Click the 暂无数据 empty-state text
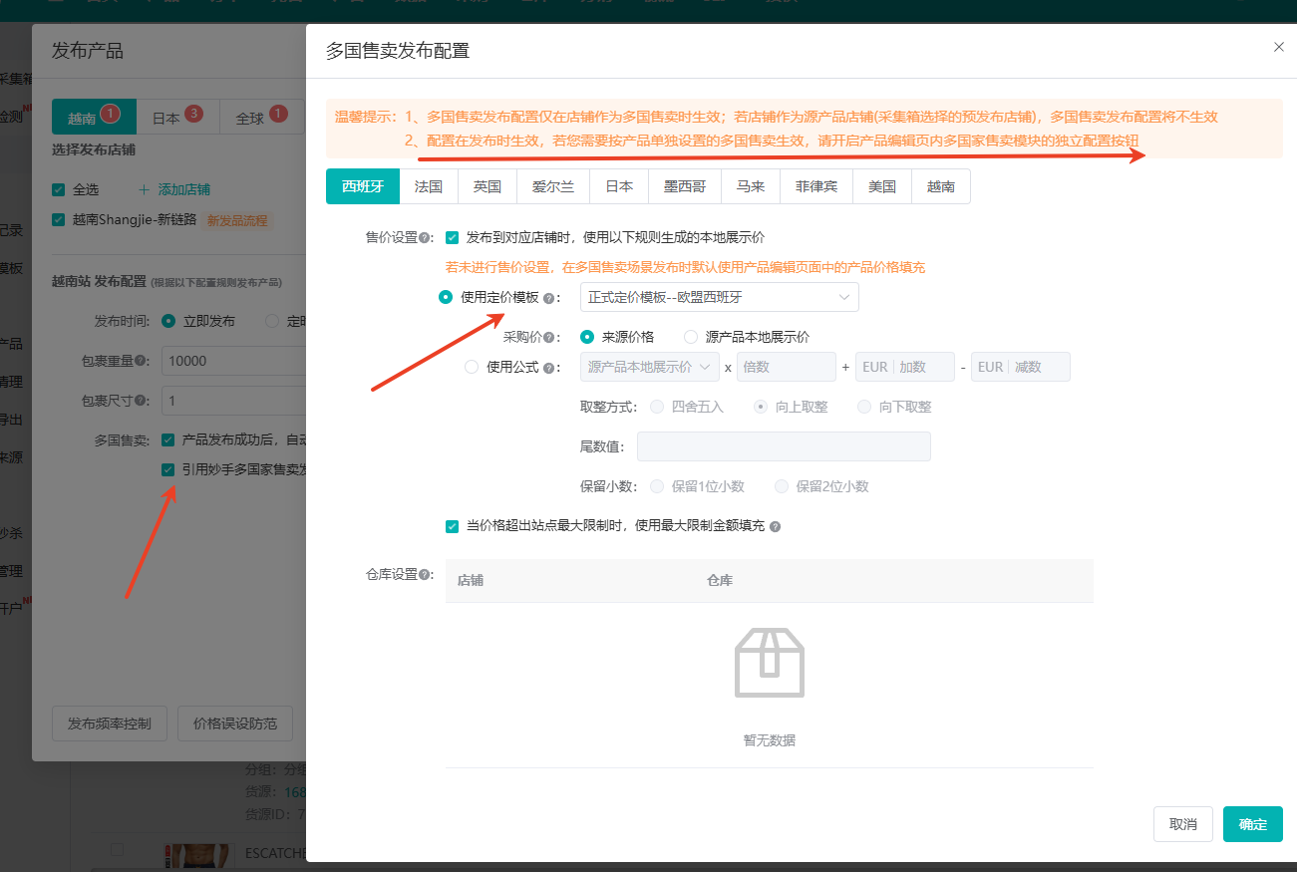This screenshot has width=1297, height=872. click(770, 740)
